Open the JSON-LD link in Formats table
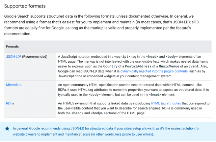 tap(13, 57)
